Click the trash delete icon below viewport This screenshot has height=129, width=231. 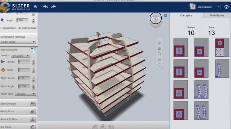click(103, 126)
